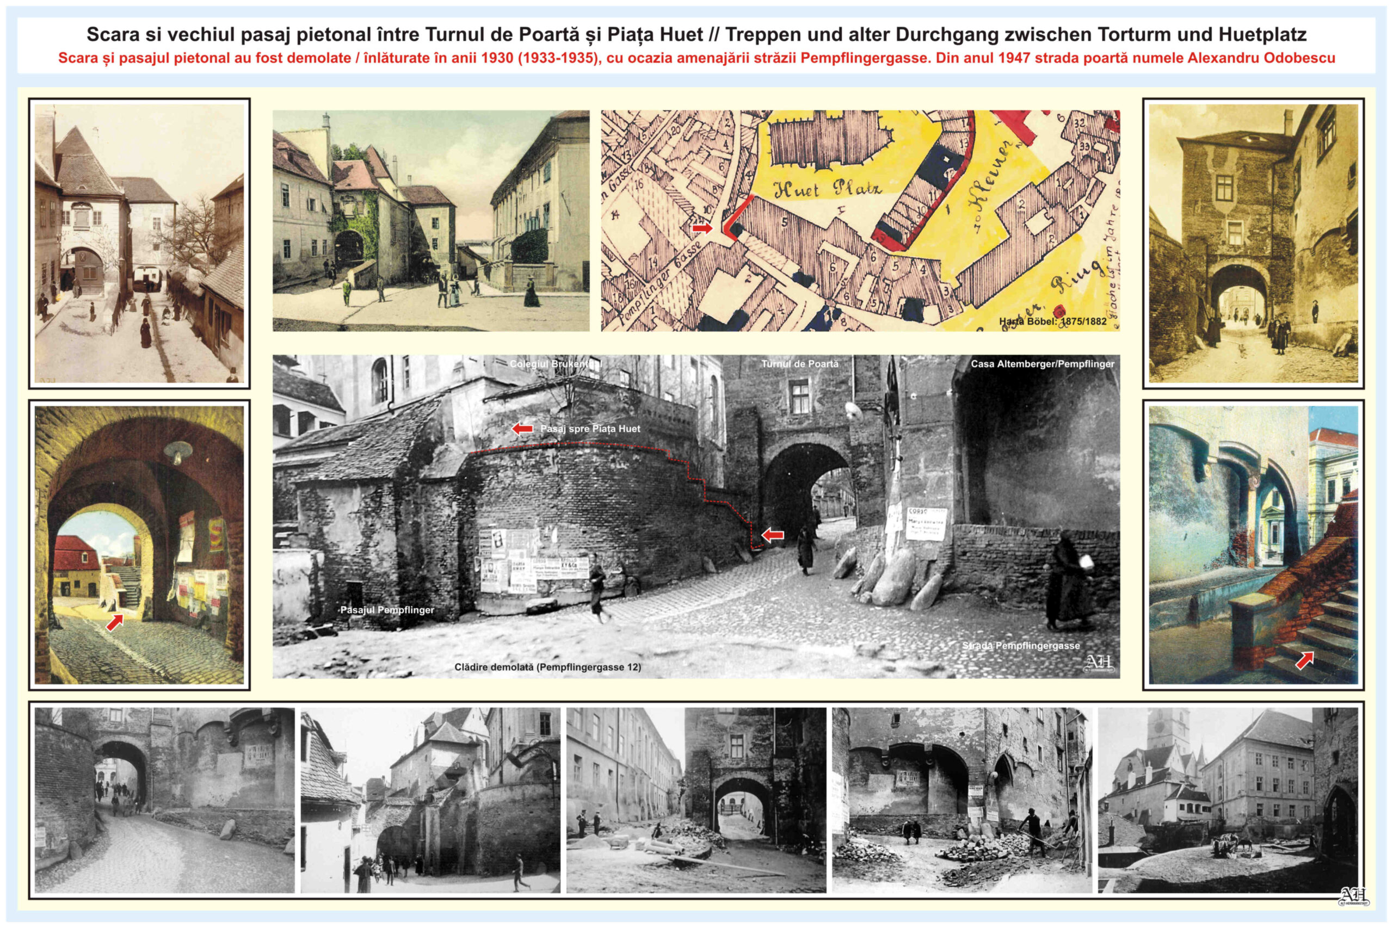
Task: Click 'Clădire demolată (Pempflingergasse 12)' caption
Action: pos(547,667)
